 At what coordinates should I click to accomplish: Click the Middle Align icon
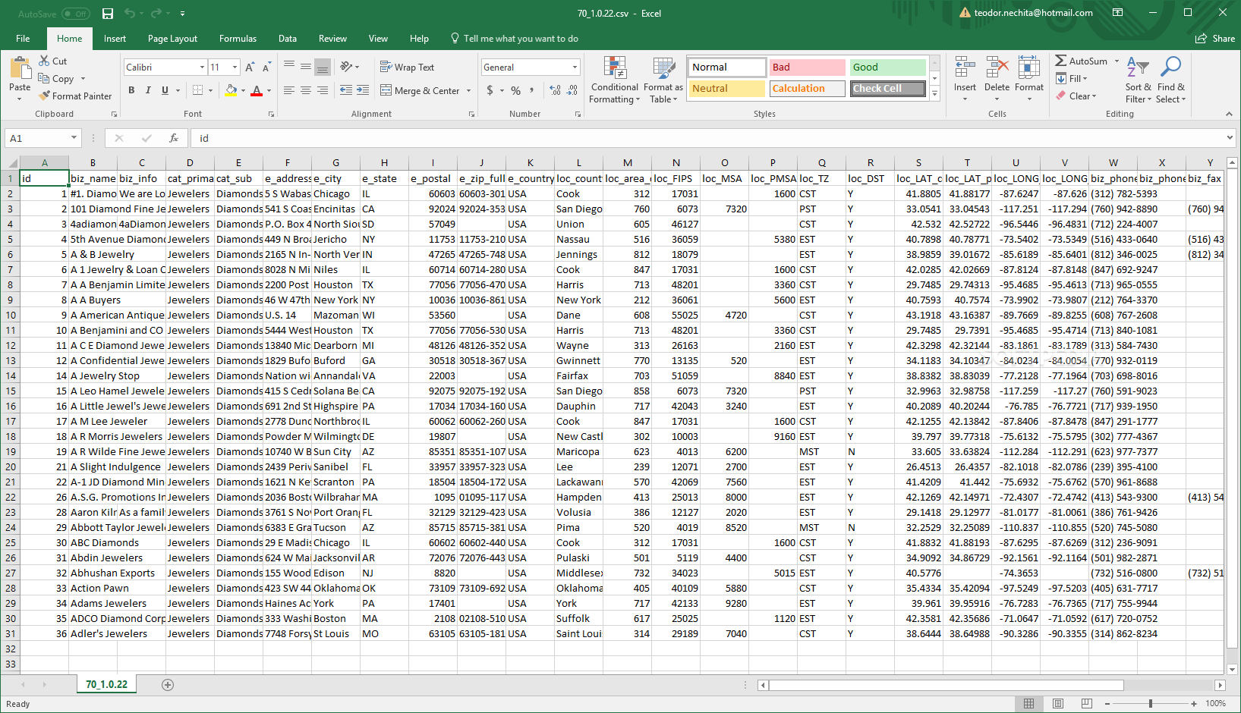pos(306,67)
